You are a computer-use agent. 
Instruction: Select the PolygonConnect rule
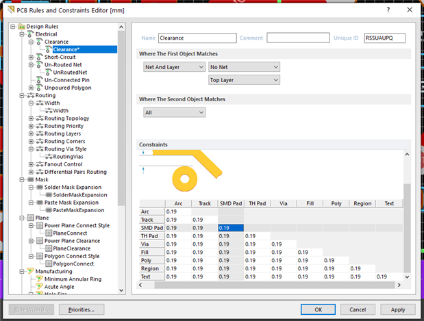coord(72,264)
